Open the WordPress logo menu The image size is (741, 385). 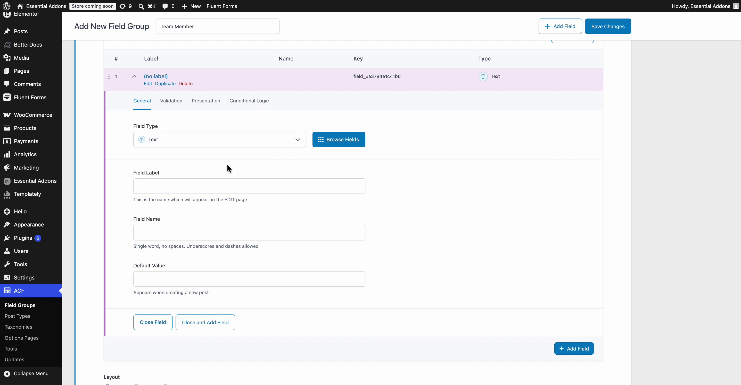(7, 6)
